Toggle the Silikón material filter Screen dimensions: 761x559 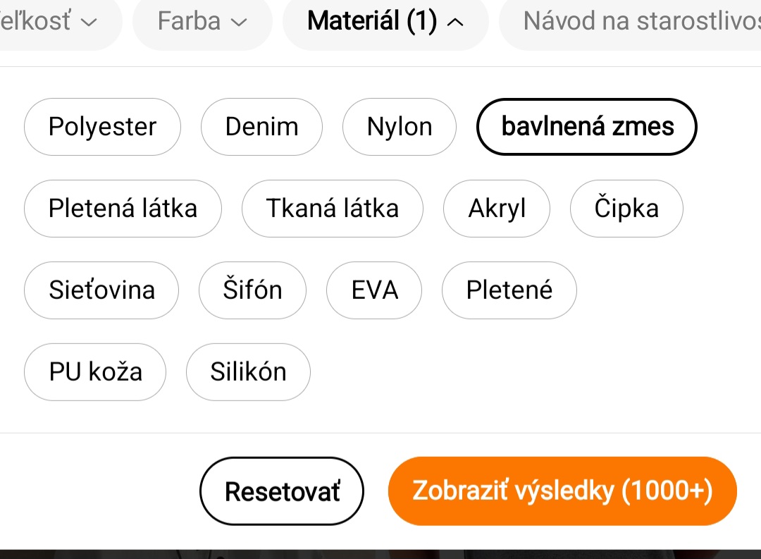(x=248, y=372)
